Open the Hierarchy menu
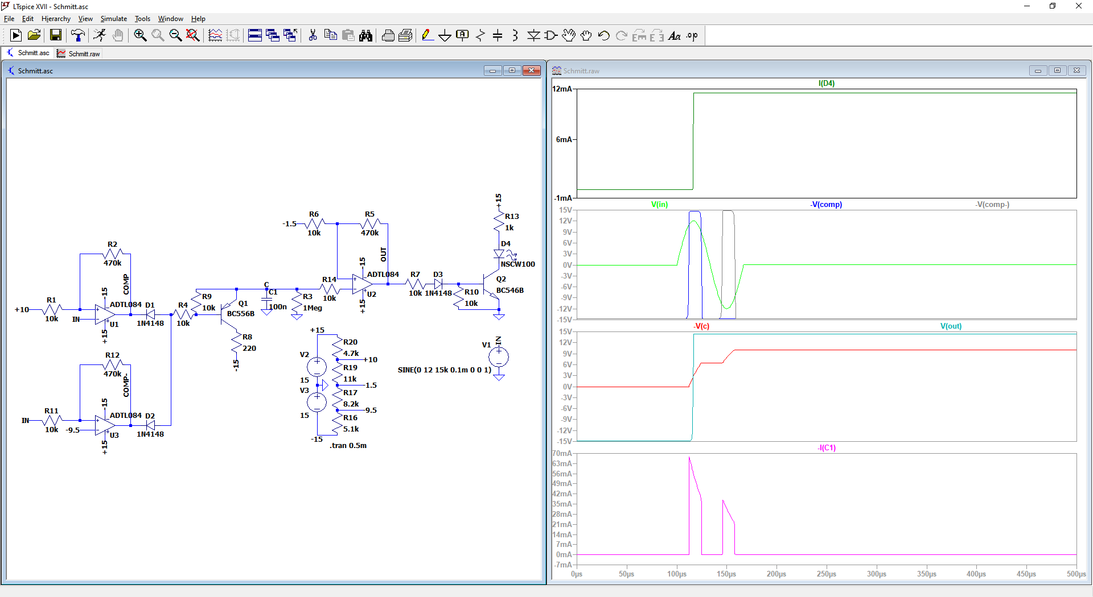This screenshot has width=1093, height=597. pos(56,19)
